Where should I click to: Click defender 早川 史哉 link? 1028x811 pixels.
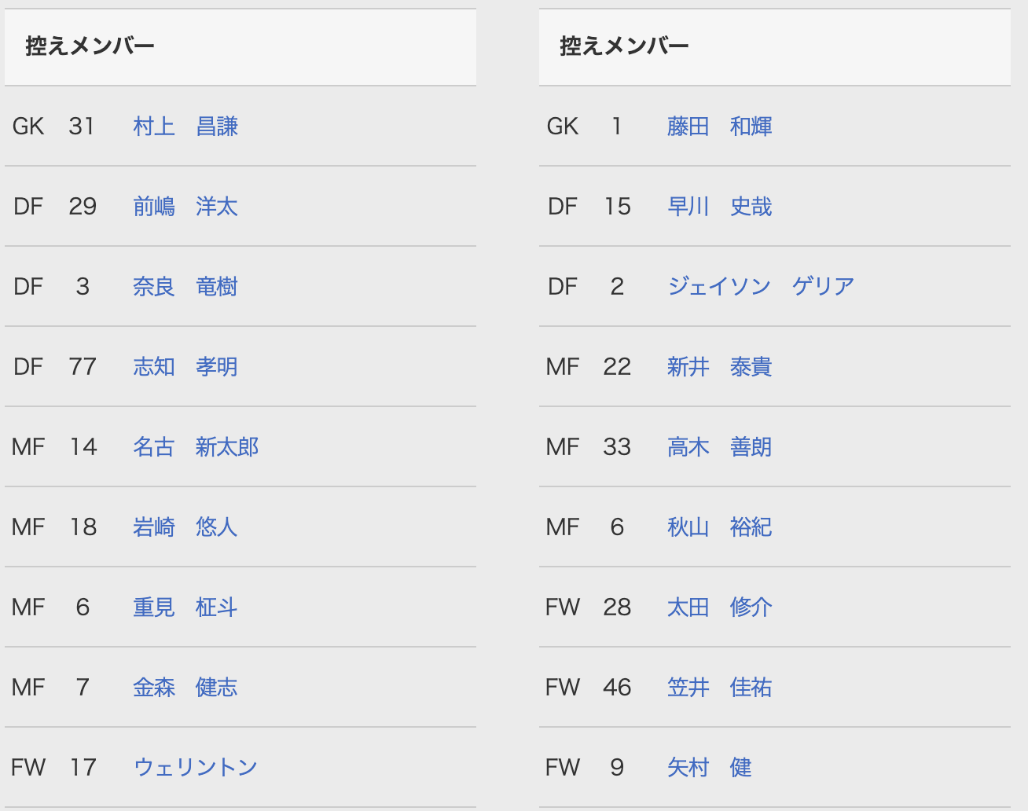tap(720, 207)
